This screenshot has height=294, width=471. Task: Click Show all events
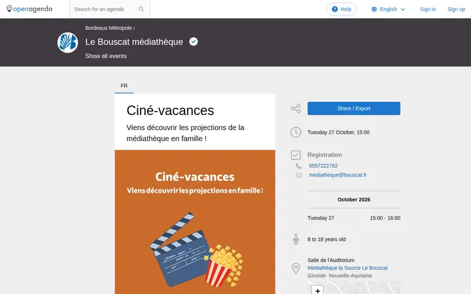coord(106,56)
